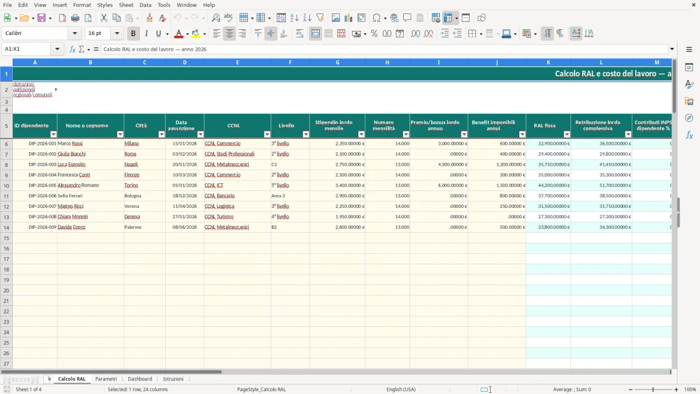The width and height of the screenshot is (700, 394).
Task: Toggle Freeze Rows and Columns
Action: [448, 18]
